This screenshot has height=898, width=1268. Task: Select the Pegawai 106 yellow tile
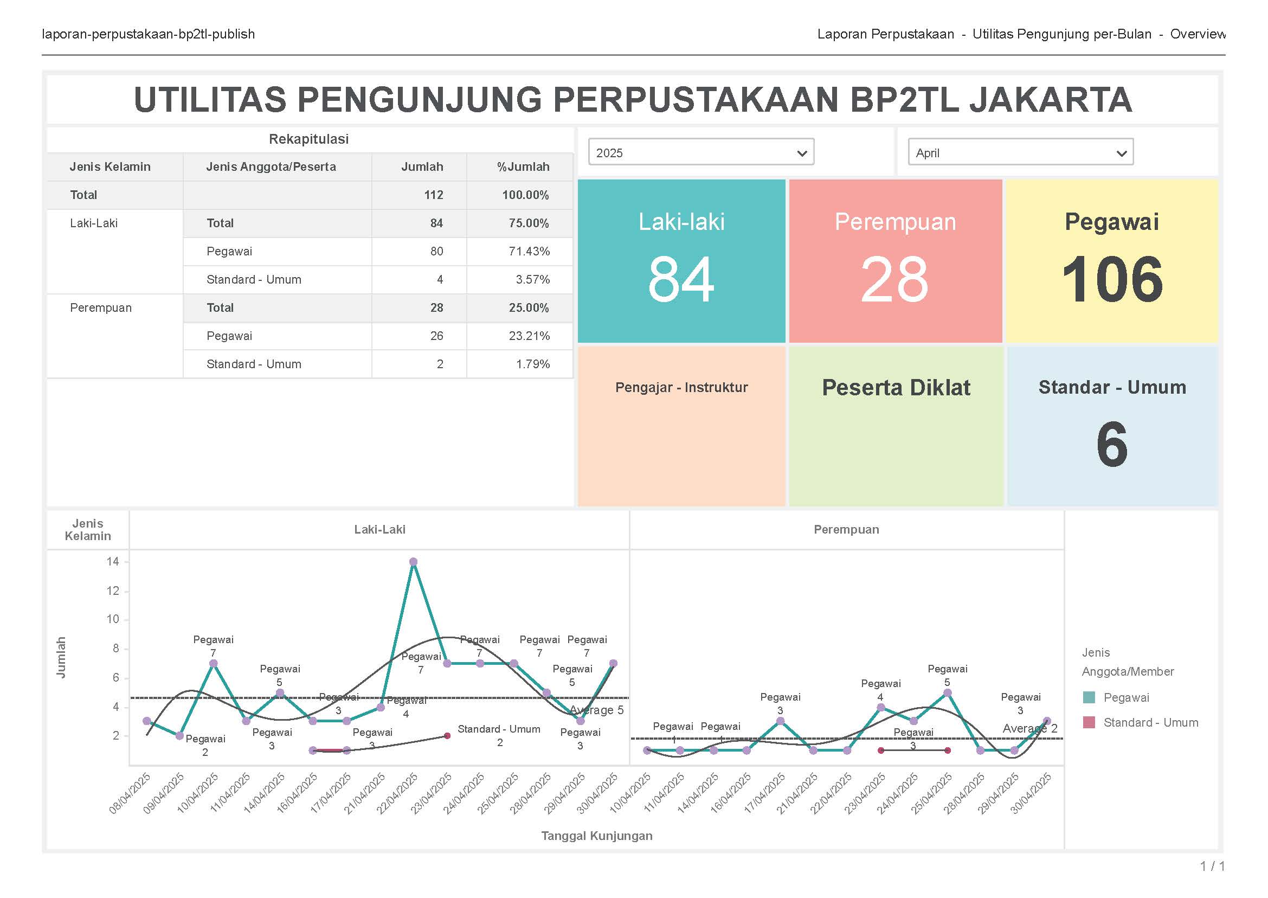(x=1111, y=260)
